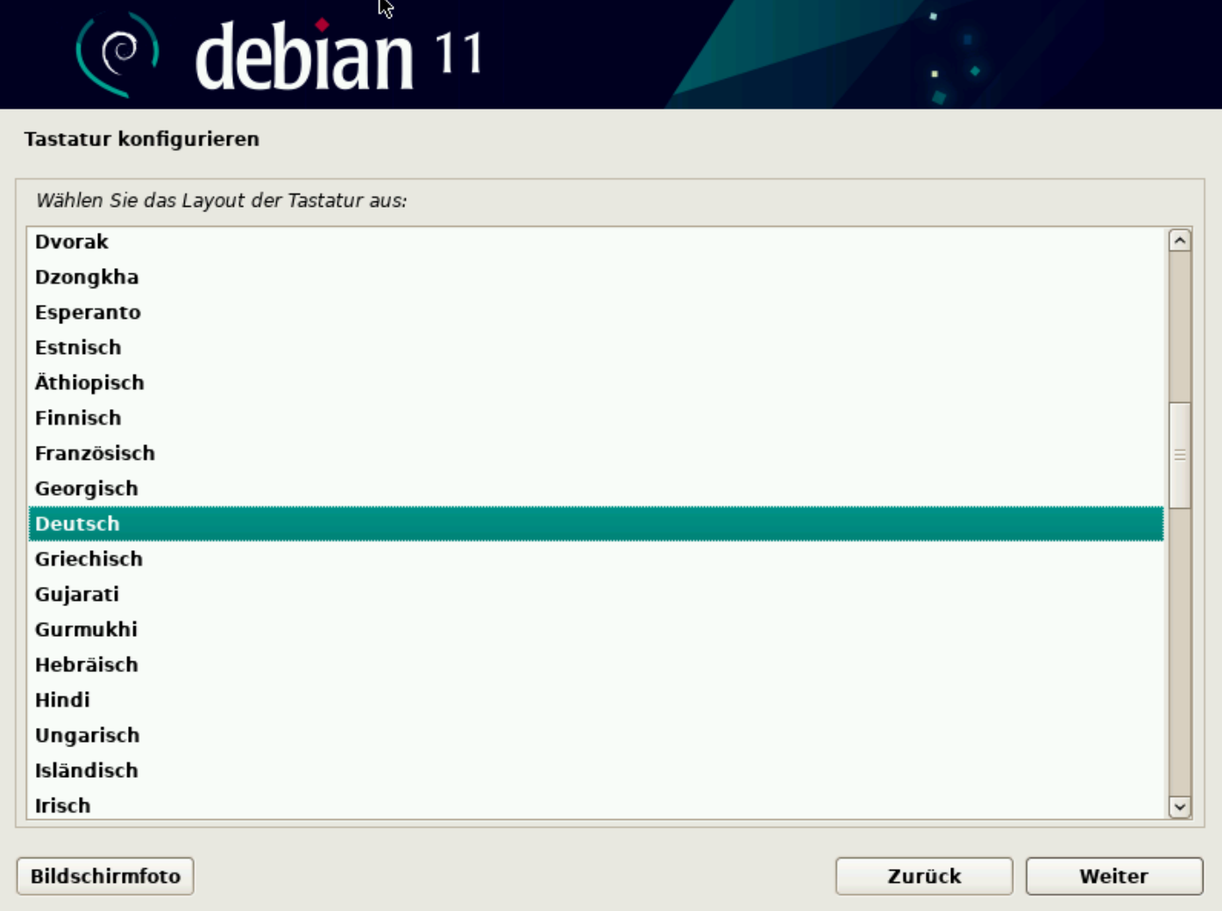Image resolution: width=1222 pixels, height=911 pixels.
Task: Go back with the Zurück button
Action: tap(924, 876)
